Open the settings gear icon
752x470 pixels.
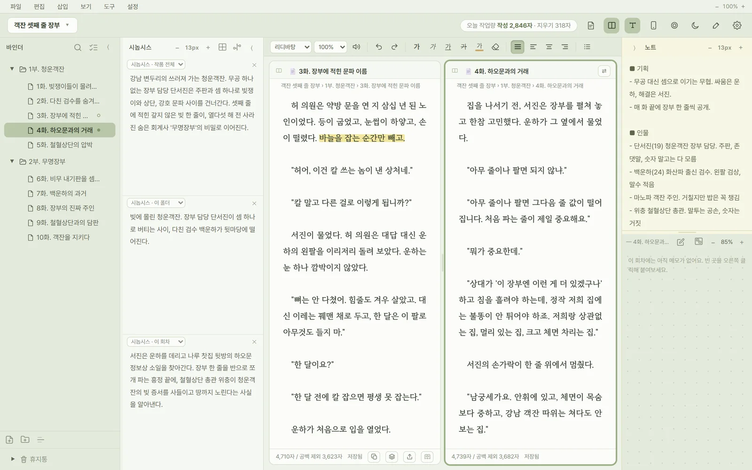[x=737, y=25]
